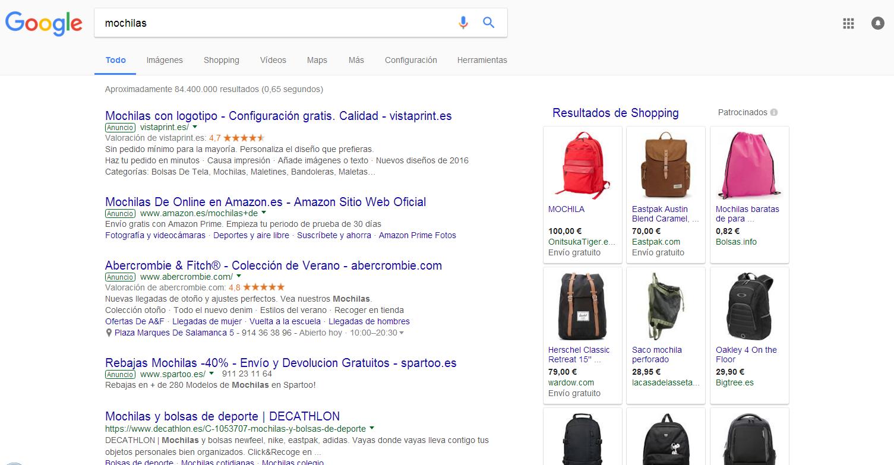This screenshot has height=465, width=894.
Task: Open the Google apps grid
Action: point(848,23)
